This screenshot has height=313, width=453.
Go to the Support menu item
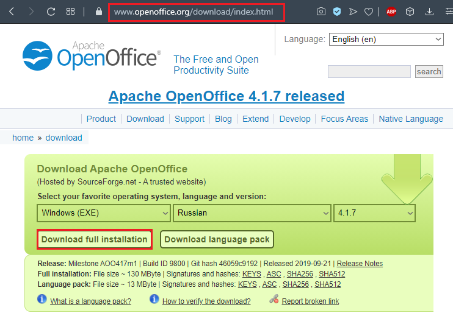coord(189,119)
